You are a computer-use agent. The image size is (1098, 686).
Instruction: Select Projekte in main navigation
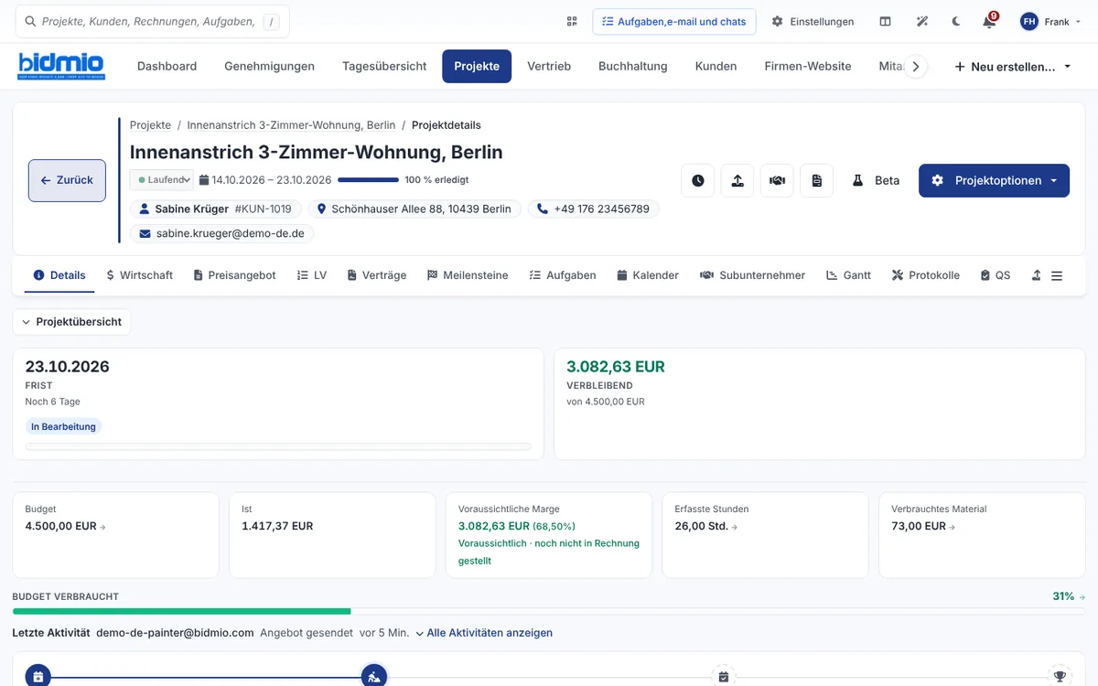(477, 66)
